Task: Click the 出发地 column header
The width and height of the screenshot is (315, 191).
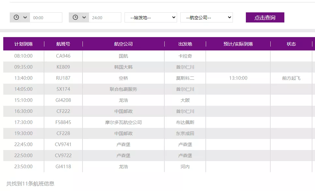Action: (185, 44)
